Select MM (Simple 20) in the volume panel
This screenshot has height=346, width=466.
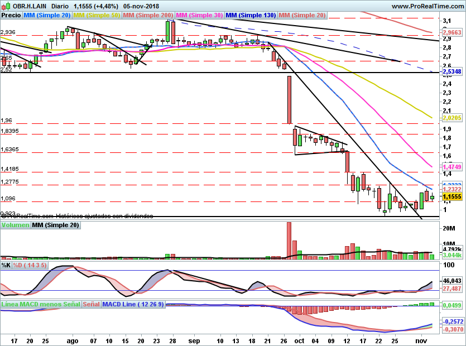click(x=56, y=225)
